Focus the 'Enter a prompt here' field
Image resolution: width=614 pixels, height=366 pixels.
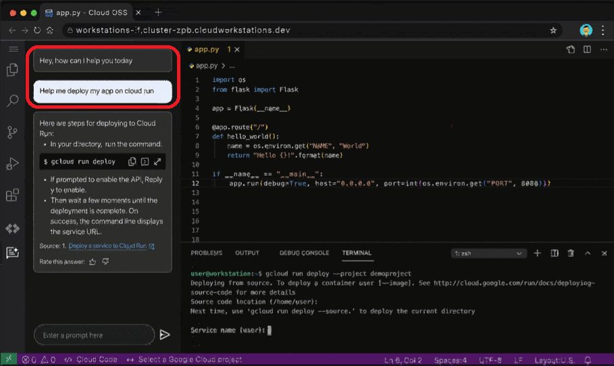pyautogui.click(x=95, y=335)
